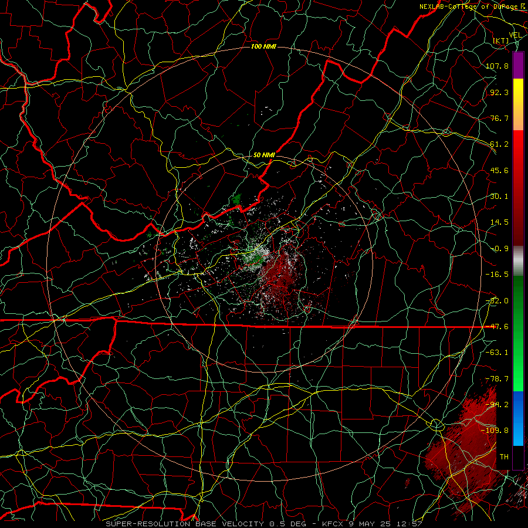Click the Super-Resolution Base Velocity caption
The image size is (528, 528).
pos(264,524)
